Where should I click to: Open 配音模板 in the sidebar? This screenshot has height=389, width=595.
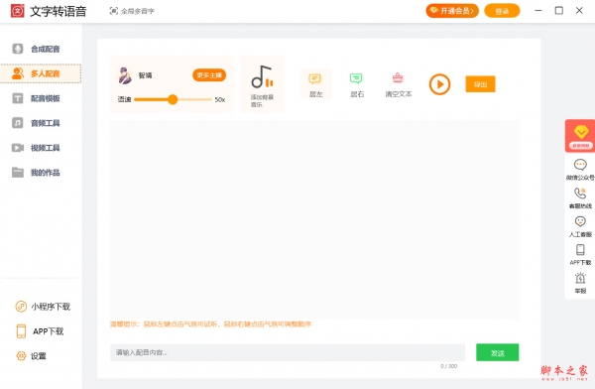point(36,98)
